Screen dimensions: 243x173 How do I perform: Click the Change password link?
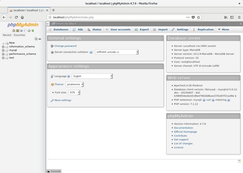click(65, 46)
